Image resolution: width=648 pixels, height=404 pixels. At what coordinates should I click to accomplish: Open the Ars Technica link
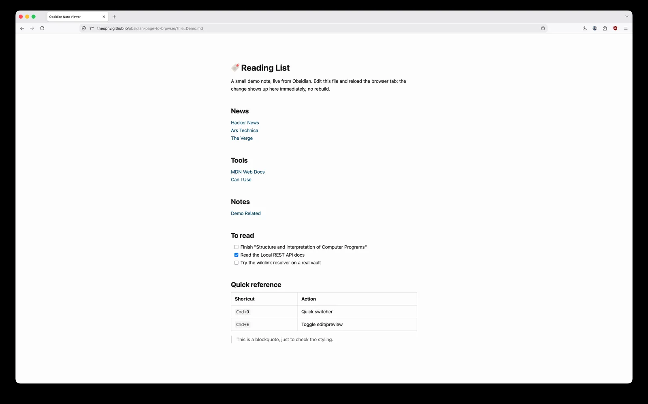click(245, 130)
